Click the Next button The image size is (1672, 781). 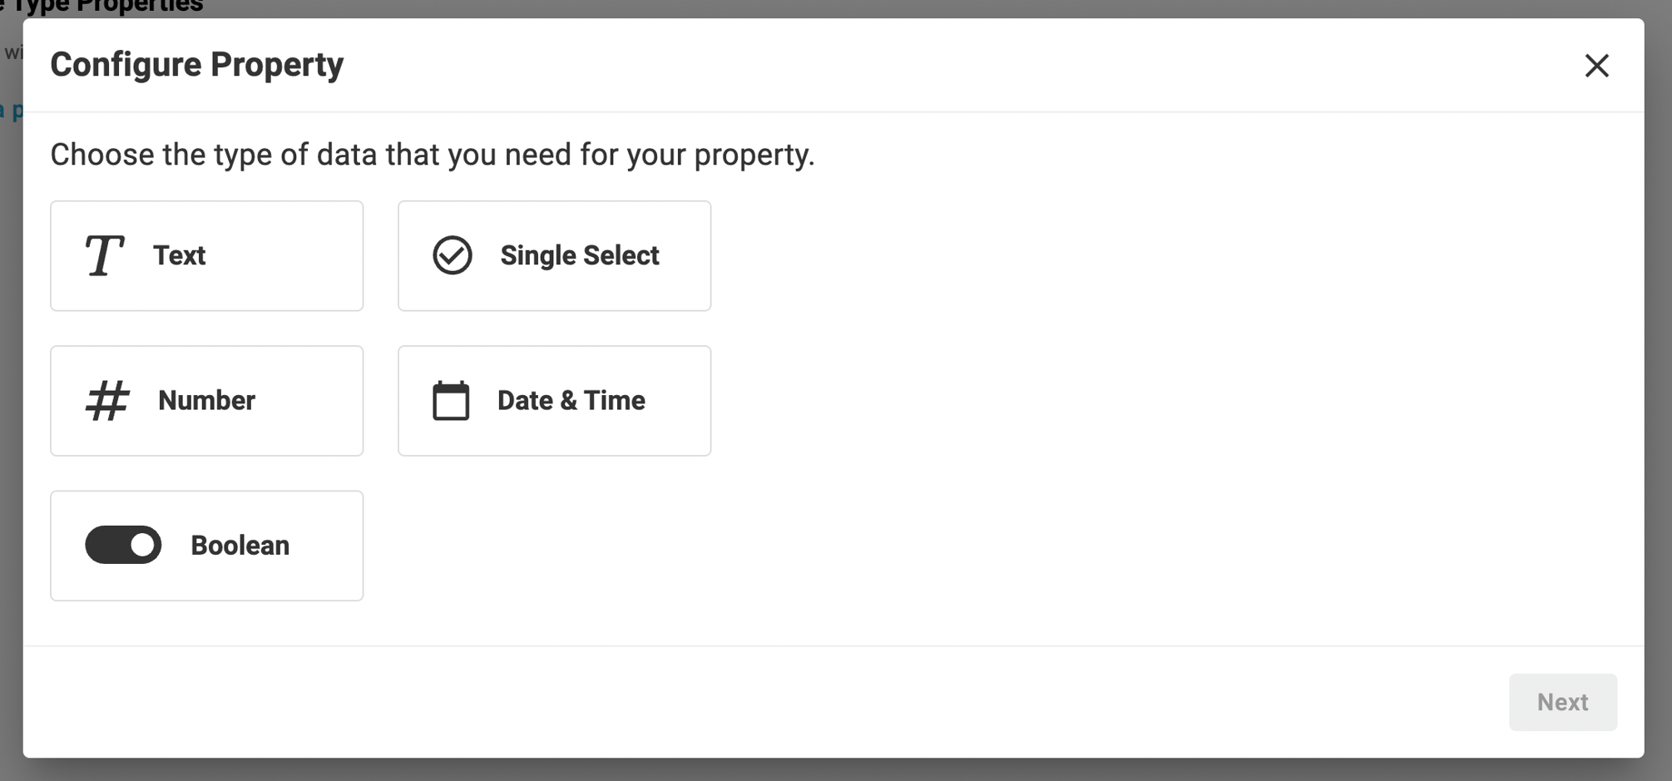coord(1563,701)
